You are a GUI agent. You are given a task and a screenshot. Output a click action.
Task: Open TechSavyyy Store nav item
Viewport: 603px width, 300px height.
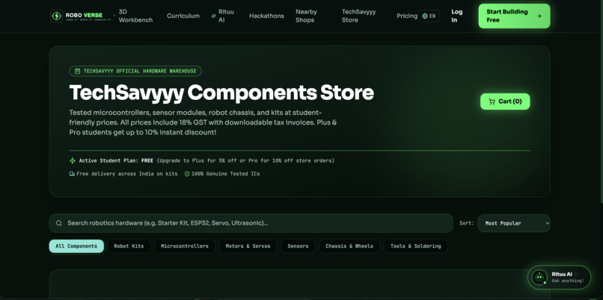pos(359,16)
